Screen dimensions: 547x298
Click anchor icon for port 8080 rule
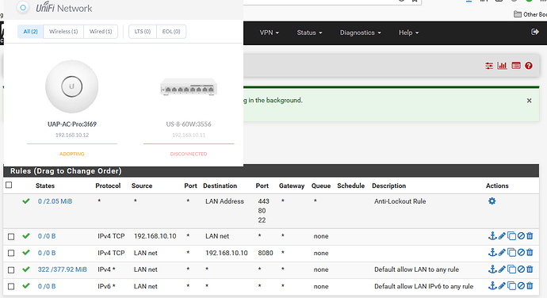(492, 252)
